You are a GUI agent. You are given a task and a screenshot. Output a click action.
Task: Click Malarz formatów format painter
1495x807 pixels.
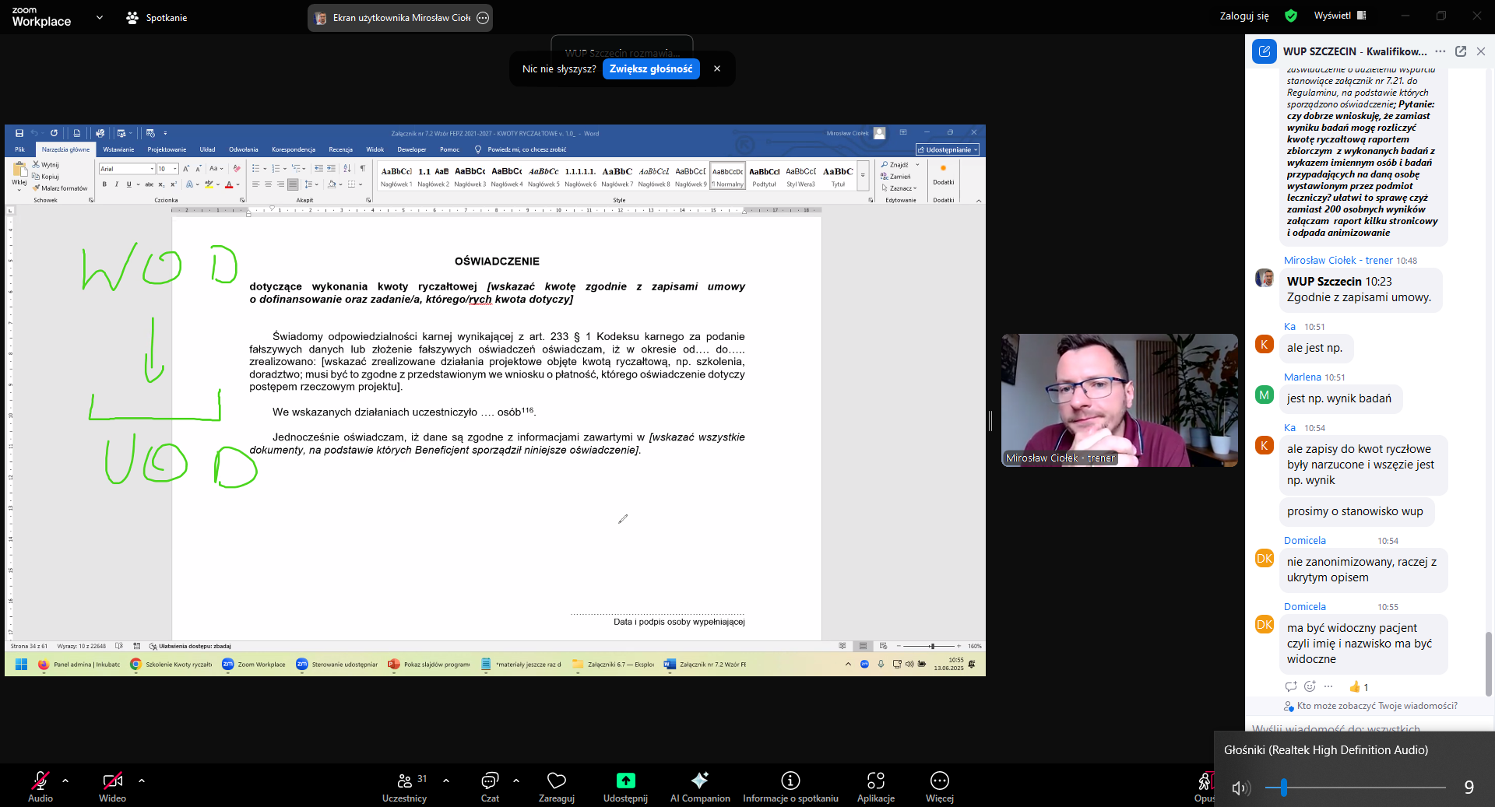point(60,188)
